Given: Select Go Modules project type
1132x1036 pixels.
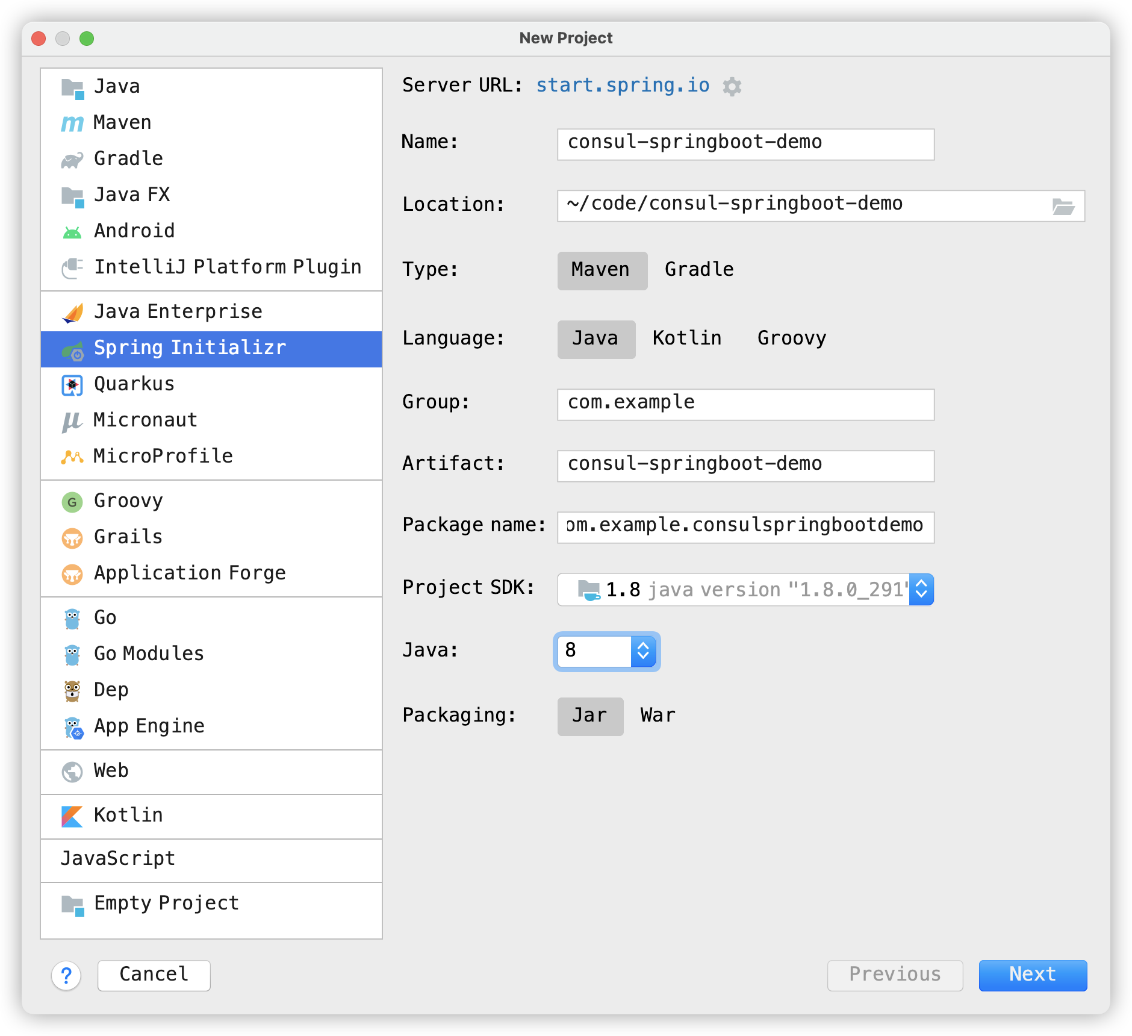Looking at the screenshot, I should click(x=211, y=654).
